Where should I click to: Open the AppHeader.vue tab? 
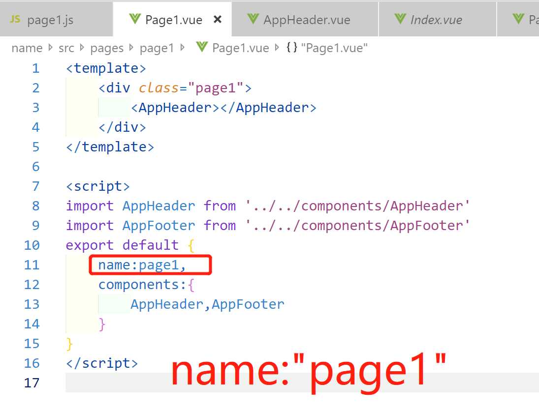[305, 19]
